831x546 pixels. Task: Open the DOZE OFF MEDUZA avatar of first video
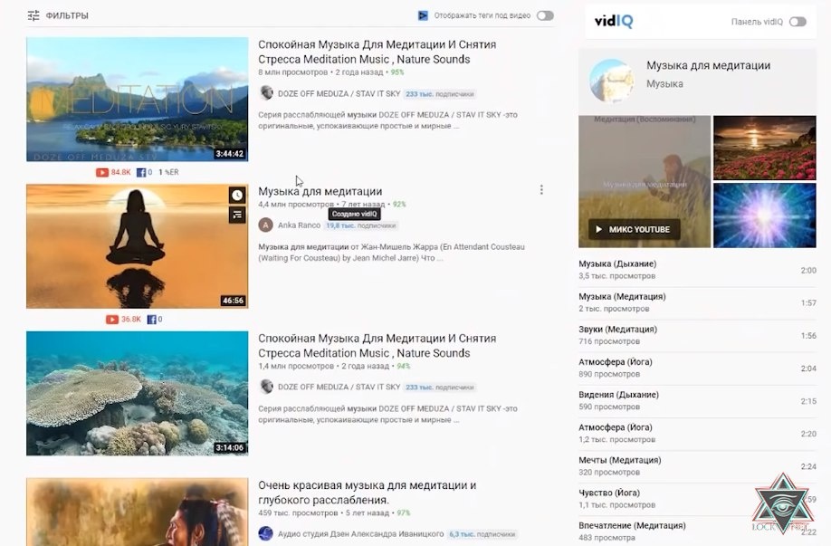point(266,93)
